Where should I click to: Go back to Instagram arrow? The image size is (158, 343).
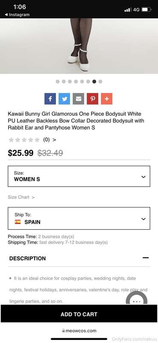coord(6,15)
